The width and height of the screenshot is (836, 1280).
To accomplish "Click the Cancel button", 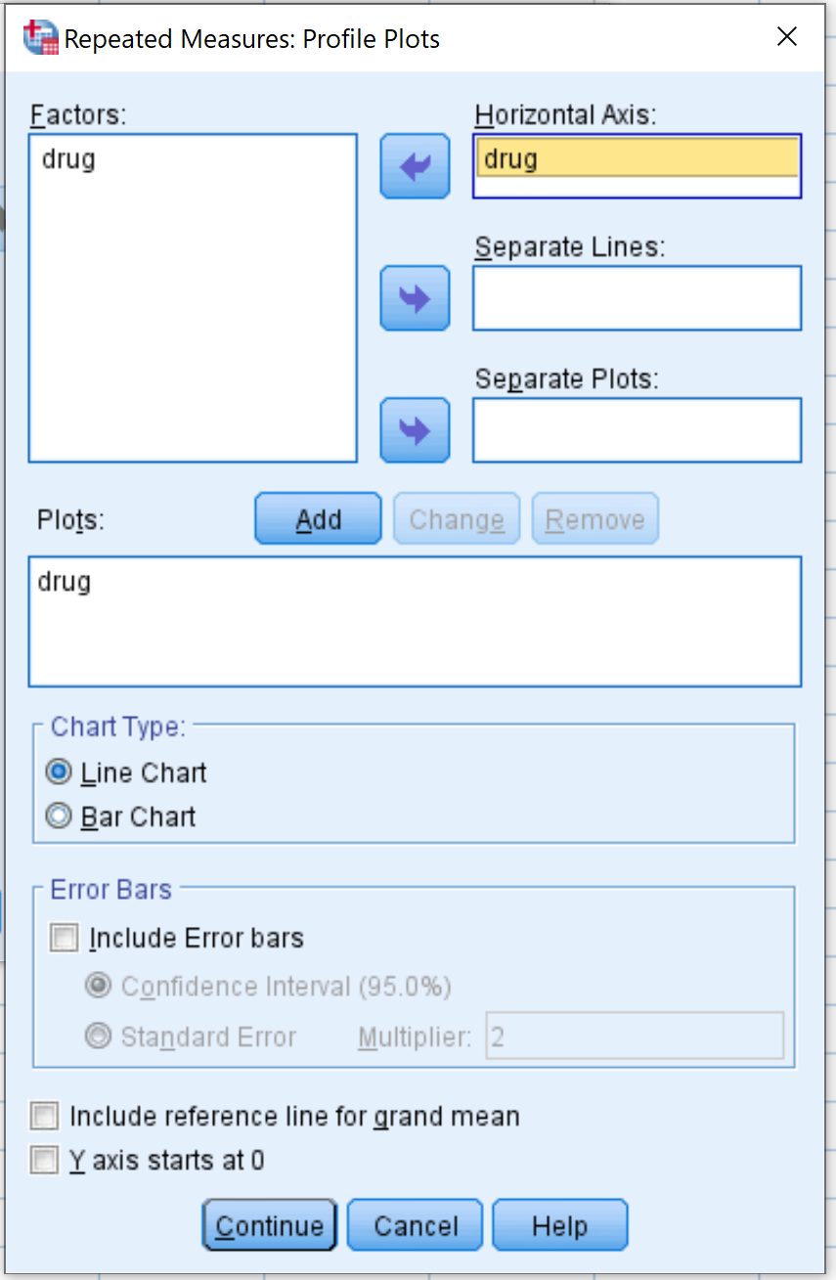I will [416, 1226].
